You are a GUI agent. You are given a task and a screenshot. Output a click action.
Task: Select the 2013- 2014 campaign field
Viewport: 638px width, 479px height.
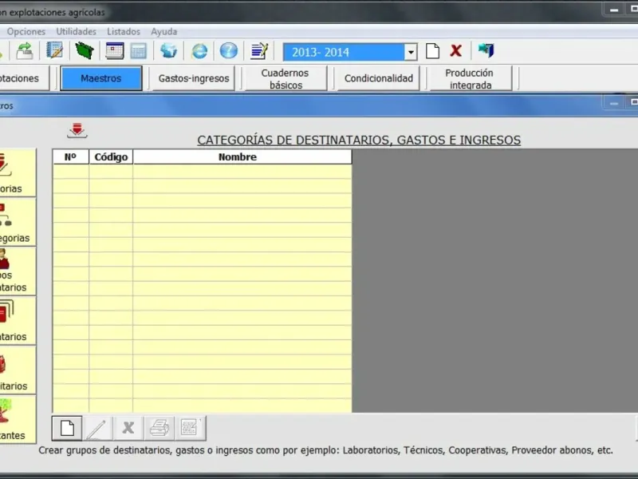point(344,52)
